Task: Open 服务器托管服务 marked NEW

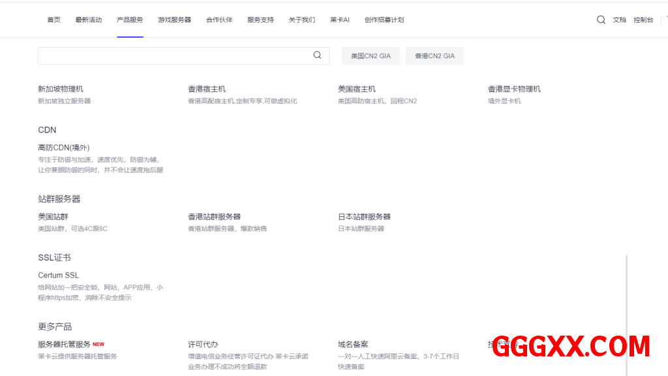Action: tap(65, 344)
